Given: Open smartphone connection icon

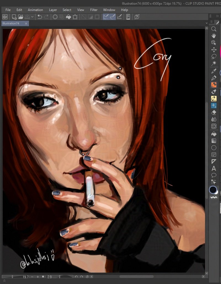Looking at the screenshot, I should point(128,17).
